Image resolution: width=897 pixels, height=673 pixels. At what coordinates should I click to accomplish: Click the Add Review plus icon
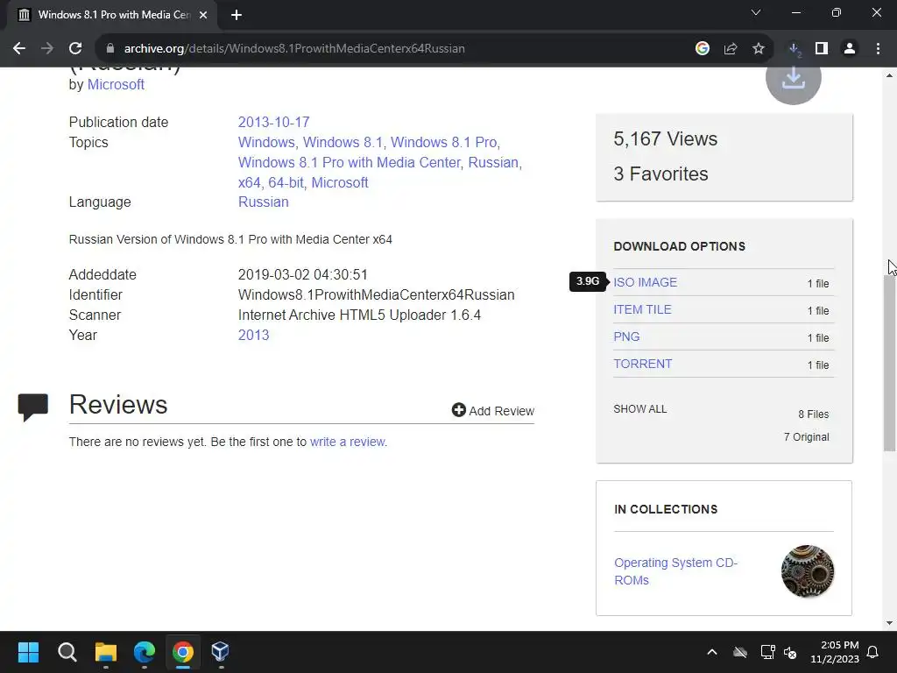click(459, 410)
